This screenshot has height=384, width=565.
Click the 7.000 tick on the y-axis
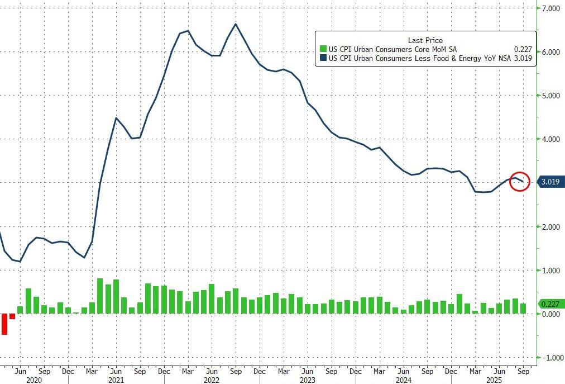(551, 9)
